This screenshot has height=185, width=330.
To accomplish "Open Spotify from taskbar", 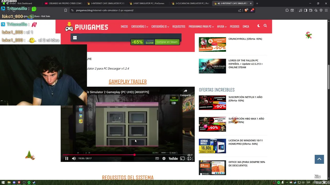I will tap(29, 182).
